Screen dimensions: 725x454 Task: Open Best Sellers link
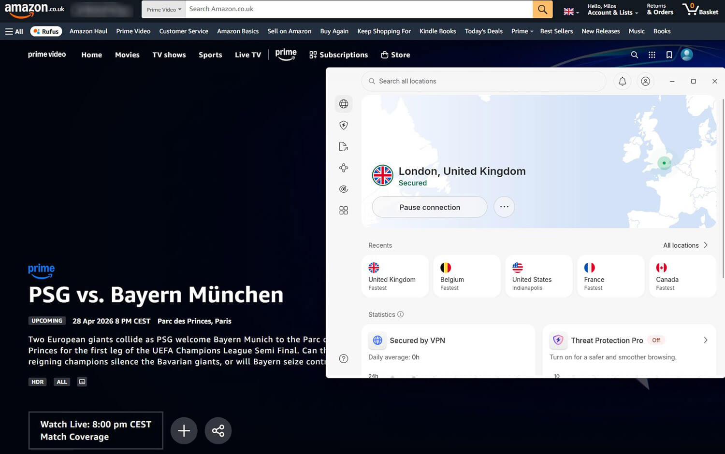(x=556, y=31)
